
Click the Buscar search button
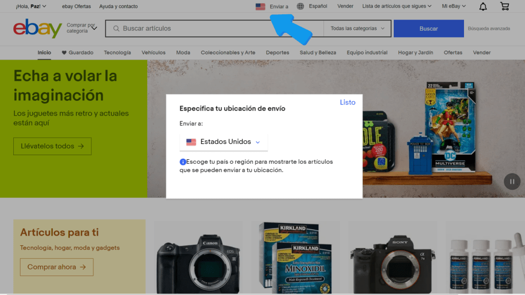(429, 29)
